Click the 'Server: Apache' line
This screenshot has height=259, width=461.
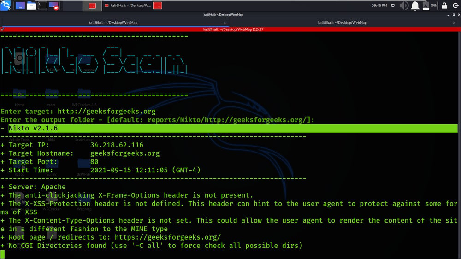point(33,187)
